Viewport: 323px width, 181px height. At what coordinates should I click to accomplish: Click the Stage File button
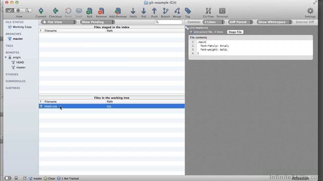pyautogui.click(x=235, y=32)
